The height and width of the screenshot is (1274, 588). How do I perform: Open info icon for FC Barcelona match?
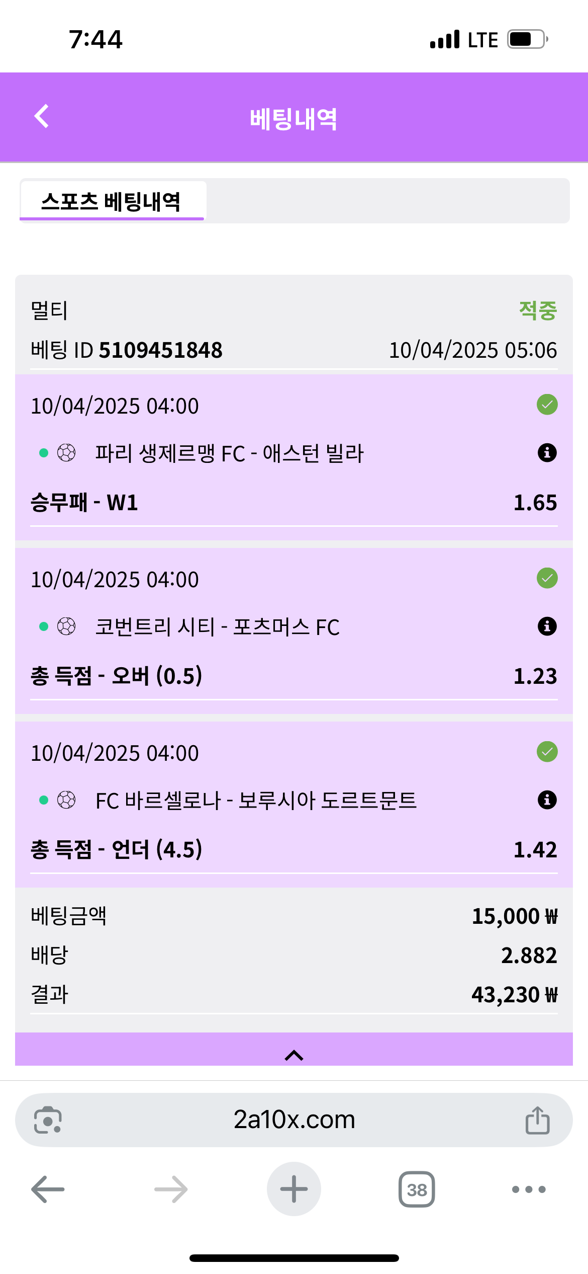click(x=547, y=800)
